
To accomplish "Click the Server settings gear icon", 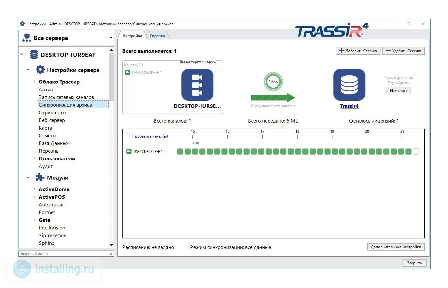I will 40,69.
